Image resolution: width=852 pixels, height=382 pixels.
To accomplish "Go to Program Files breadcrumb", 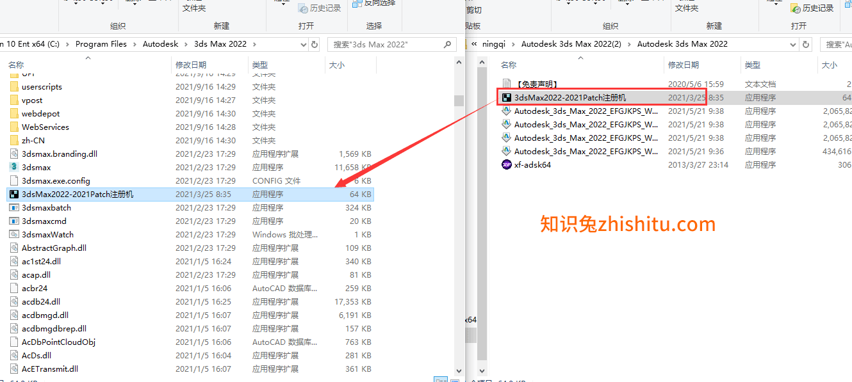I will pos(101,45).
